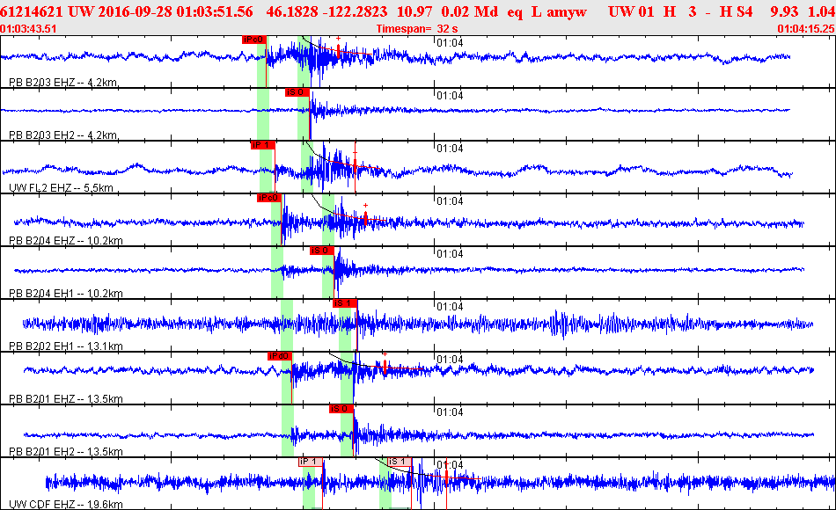Click the 01:04 time tick on B204 EHZ trace
The image size is (836, 510).
[x=450, y=200]
